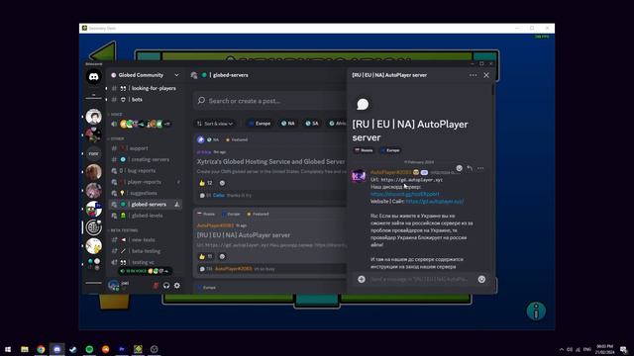Click the post panel scrollbar

tap(492, 90)
